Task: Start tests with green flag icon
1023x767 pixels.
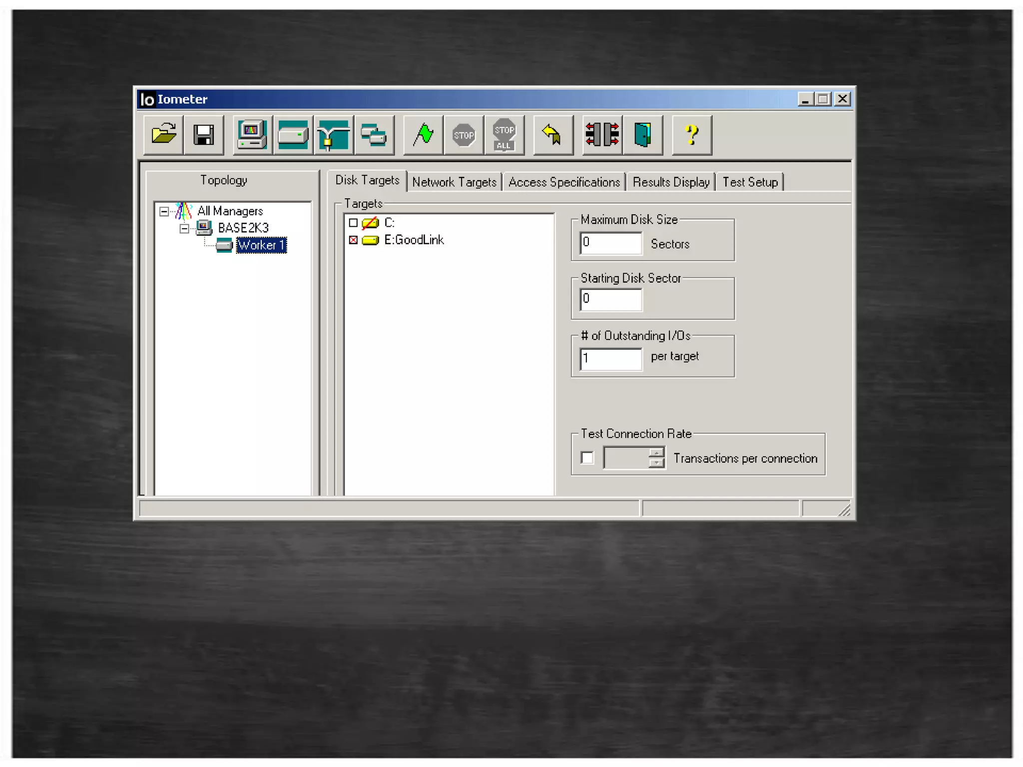Action: (424, 135)
